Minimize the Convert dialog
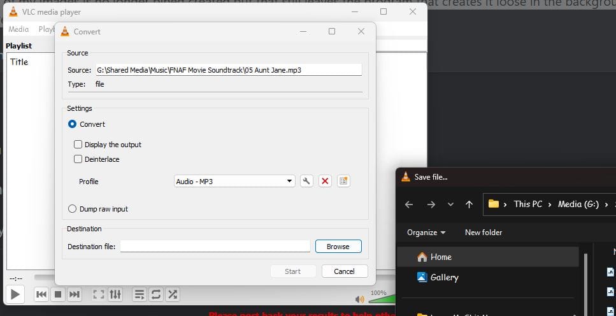This screenshot has height=316, width=616. (x=303, y=31)
